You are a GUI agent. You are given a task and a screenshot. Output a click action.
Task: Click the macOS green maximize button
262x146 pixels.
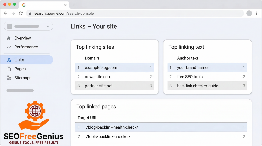[x=14, y=4]
